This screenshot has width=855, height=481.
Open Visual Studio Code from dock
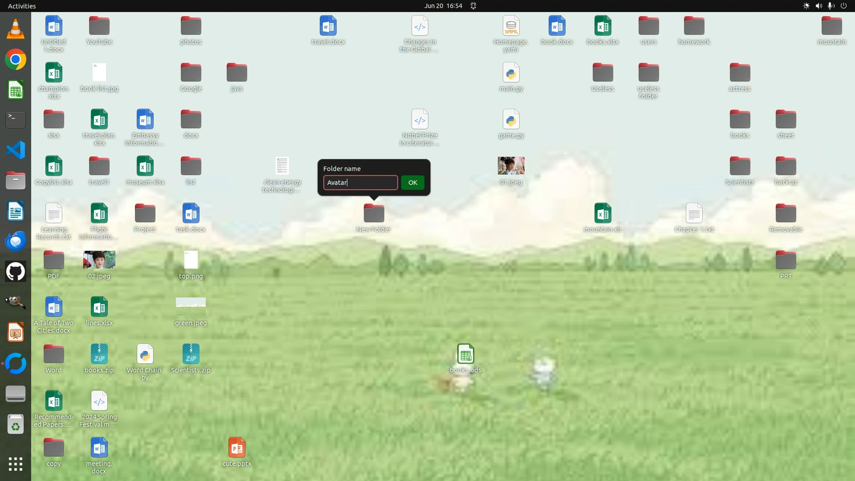pos(16,150)
